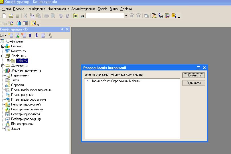
Task: Collapse the Довідники tree node
Action: 3,56
